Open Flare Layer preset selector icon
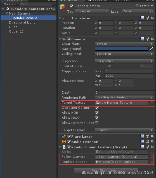This screenshot has width=156, height=178. tap(147, 136)
